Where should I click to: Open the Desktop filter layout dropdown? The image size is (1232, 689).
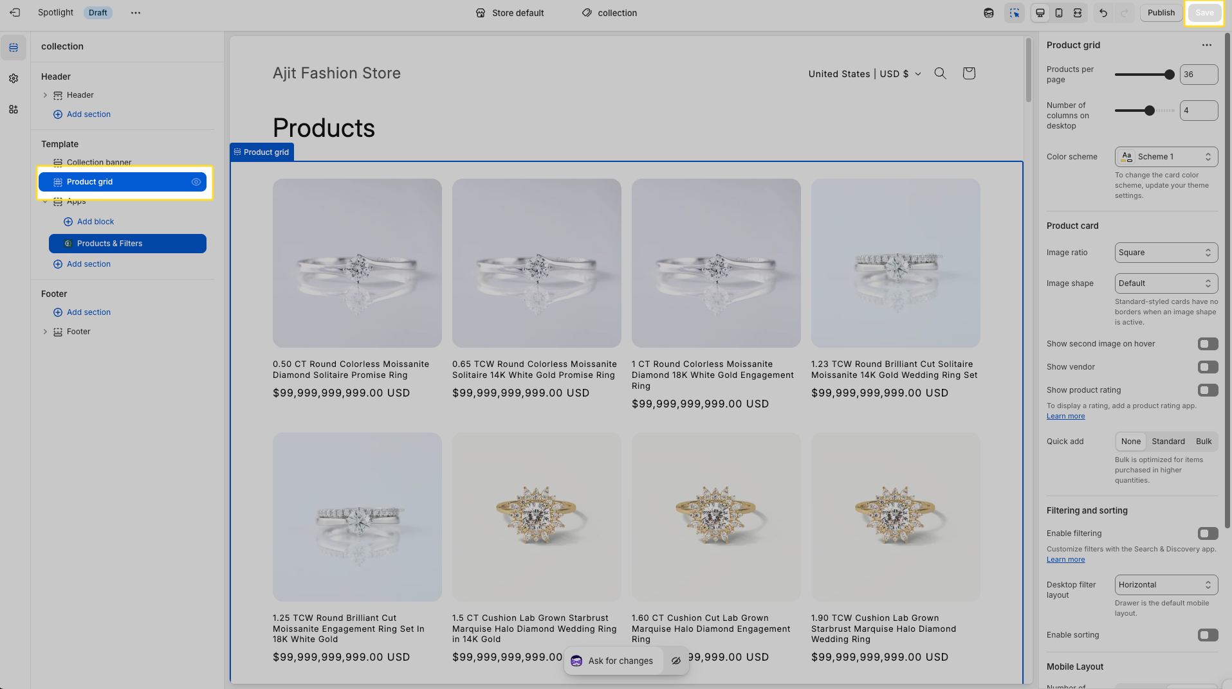coord(1165,584)
